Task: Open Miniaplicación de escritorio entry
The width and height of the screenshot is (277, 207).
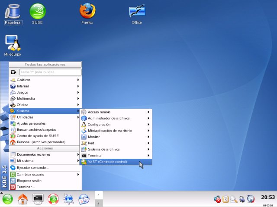Action: [116, 131]
